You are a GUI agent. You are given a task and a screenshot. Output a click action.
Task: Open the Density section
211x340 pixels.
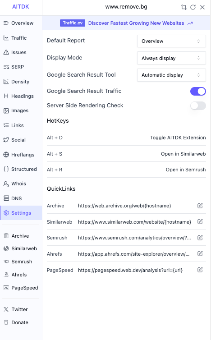click(x=21, y=82)
